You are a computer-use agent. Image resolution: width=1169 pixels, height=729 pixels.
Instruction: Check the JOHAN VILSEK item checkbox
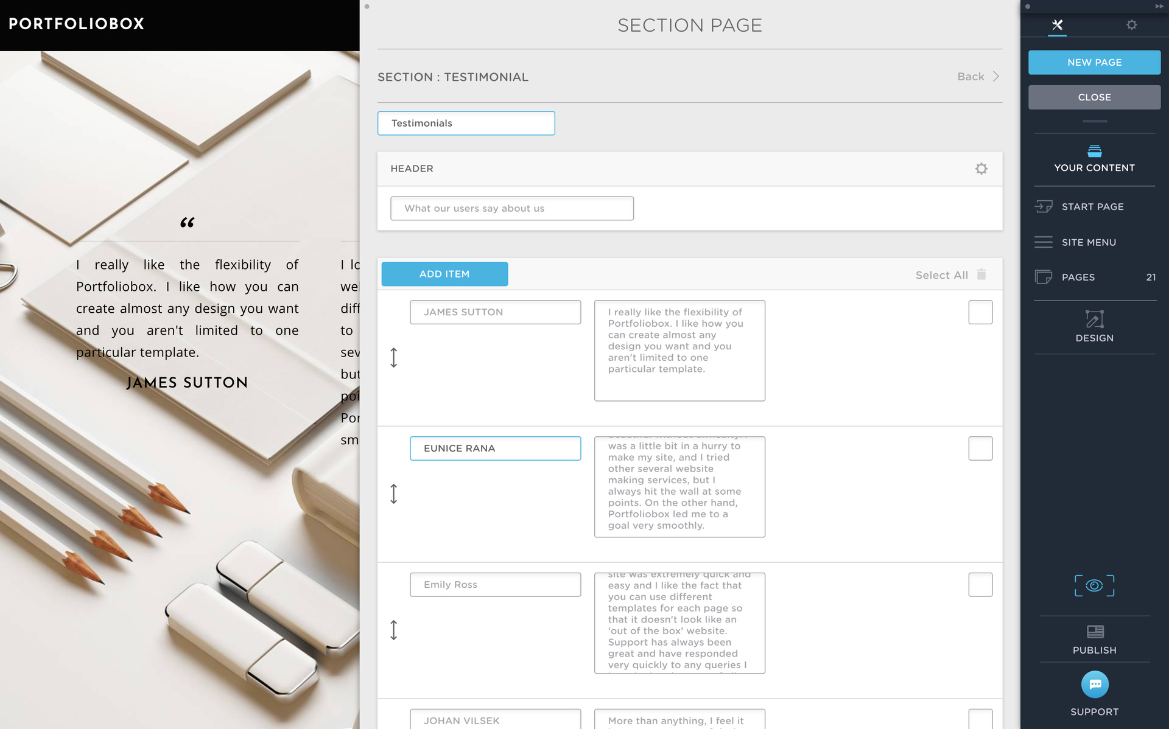(980, 719)
